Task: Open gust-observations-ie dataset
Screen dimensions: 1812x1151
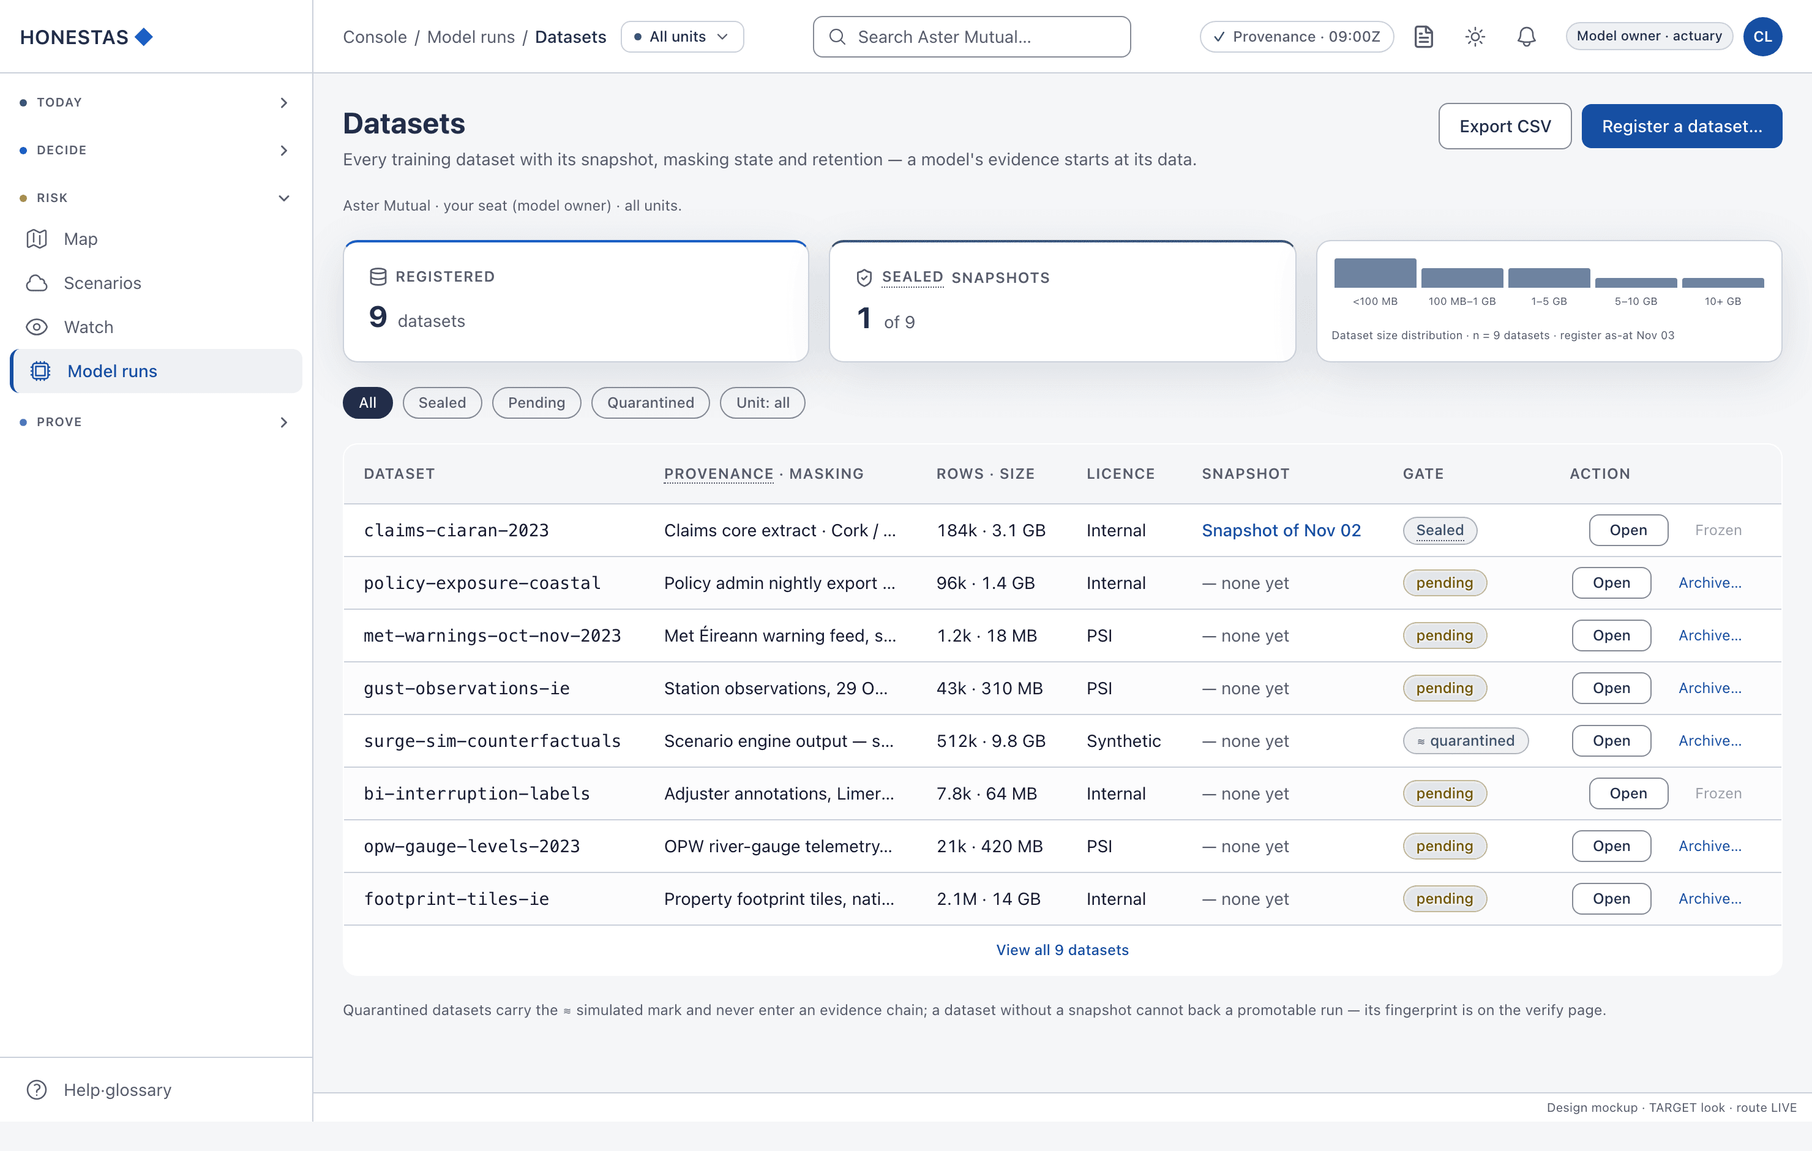Action: [x=1611, y=688]
